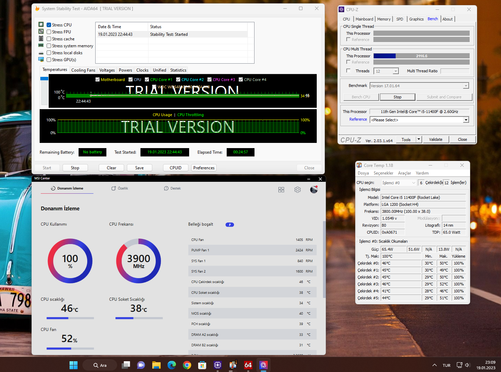The height and width of the screenshot is (372, 501).
Task: Enable Stress system memory checkbox
Action: point(49,46)
